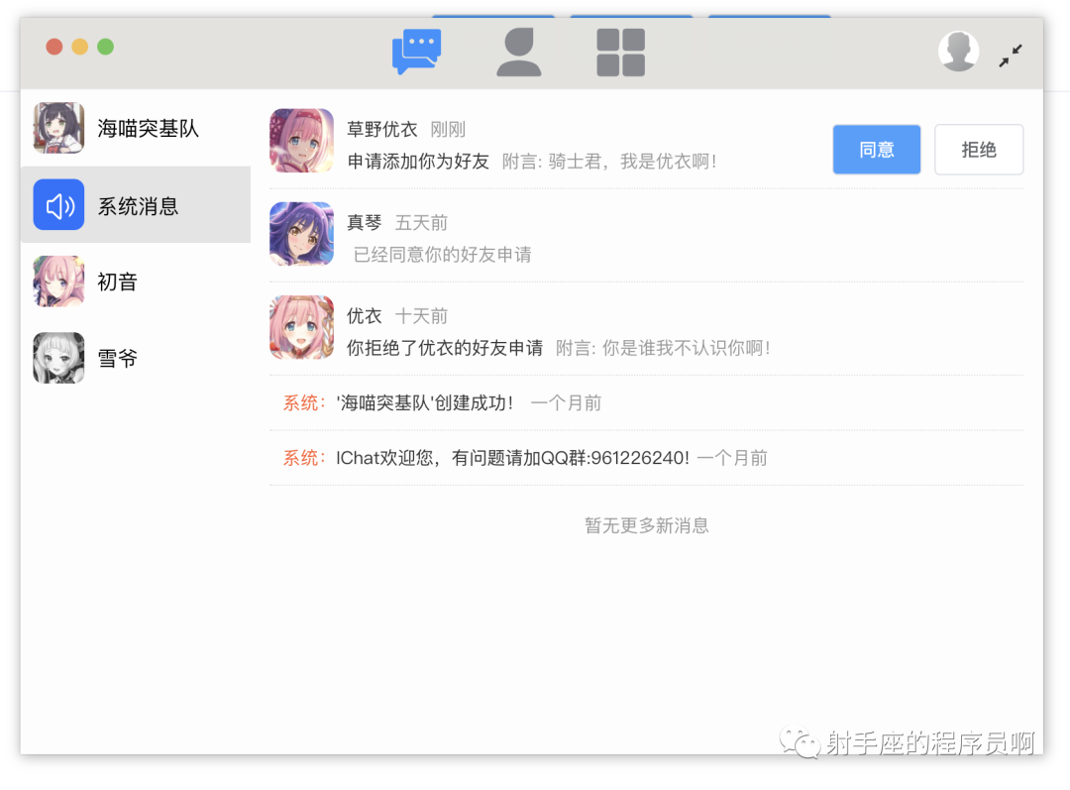Click the collapse window arrow icon

click(x=1011, y=56)
